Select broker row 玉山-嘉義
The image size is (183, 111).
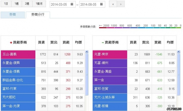click(x=18, y=55)
